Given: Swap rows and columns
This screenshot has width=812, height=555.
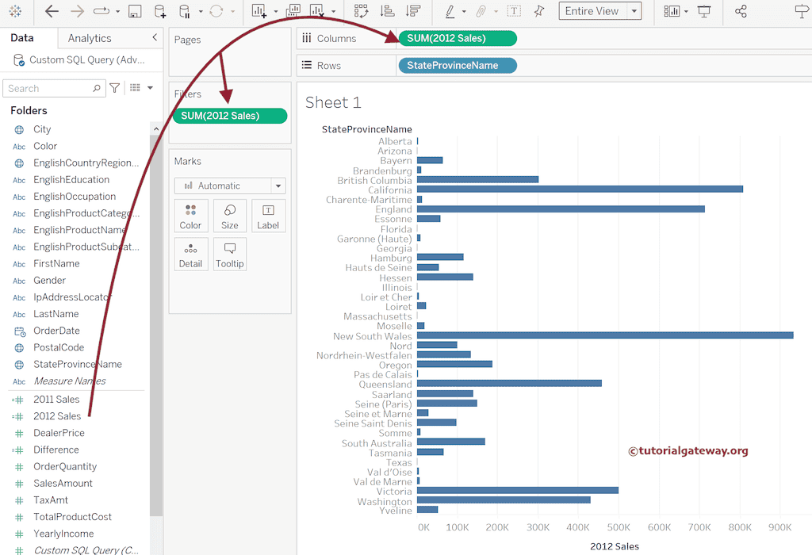Looking at the screenshot, I should pos(361,11).
